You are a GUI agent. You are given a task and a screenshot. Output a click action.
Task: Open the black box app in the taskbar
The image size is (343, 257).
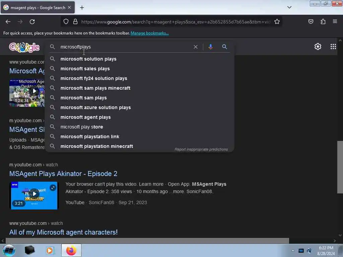pyautogui.click(x=29, y=250)
